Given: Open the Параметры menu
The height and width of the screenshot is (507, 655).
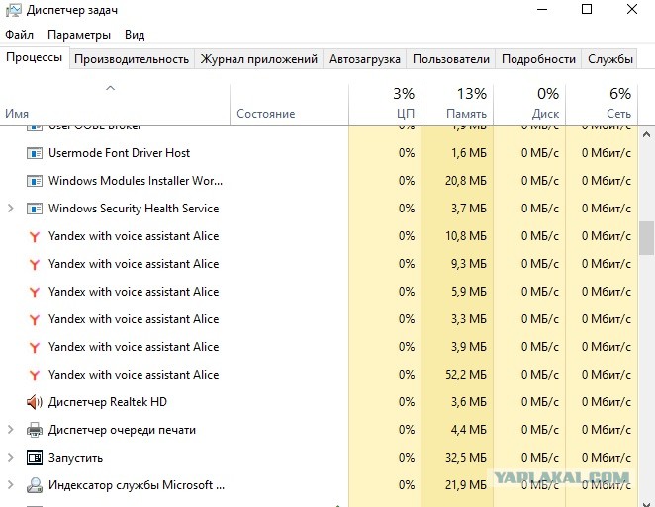Looking at the screenshot, I should 79,35.
